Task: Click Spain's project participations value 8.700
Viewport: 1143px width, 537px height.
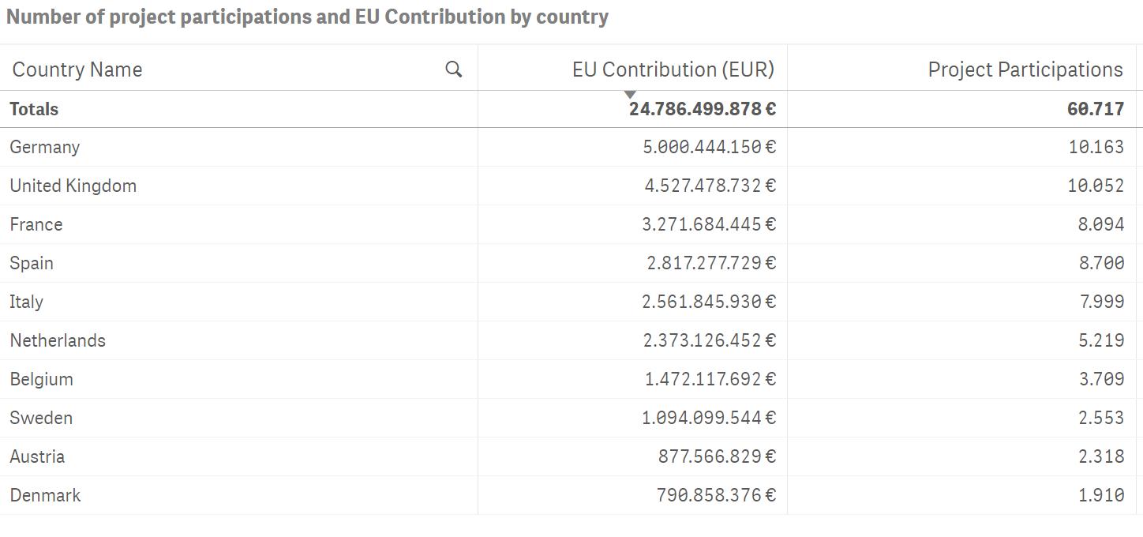Action: pyautogui.click(x=1101, y=263)
